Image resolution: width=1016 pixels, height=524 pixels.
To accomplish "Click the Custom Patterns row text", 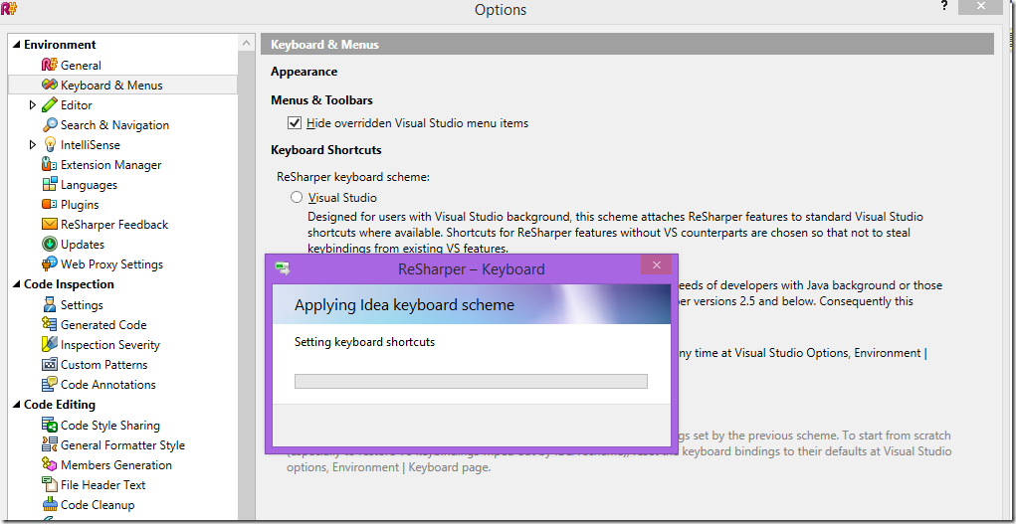I will tap(103, 365).
